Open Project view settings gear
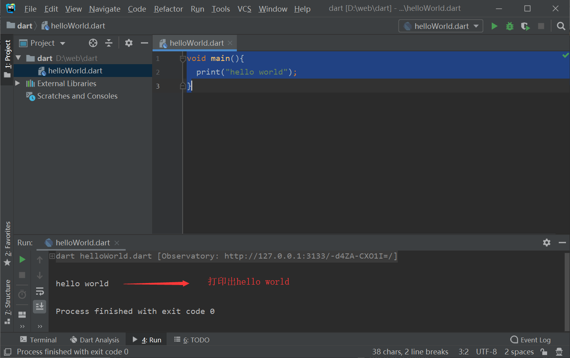This screenshot has width=570, height=358. pyautogui.click(x=128, y=43)
